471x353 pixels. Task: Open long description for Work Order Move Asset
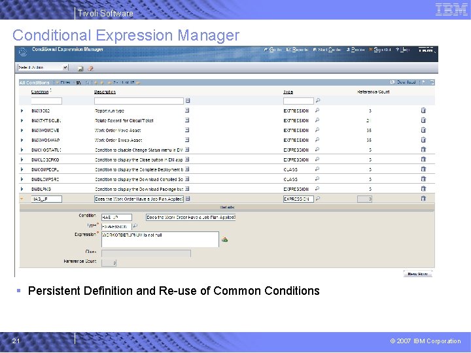187,130
